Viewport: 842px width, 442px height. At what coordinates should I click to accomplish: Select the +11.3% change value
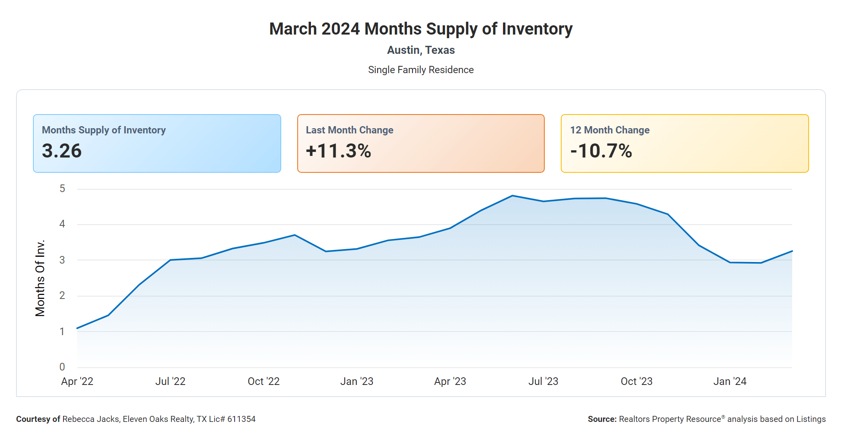[x=338, y=151]
